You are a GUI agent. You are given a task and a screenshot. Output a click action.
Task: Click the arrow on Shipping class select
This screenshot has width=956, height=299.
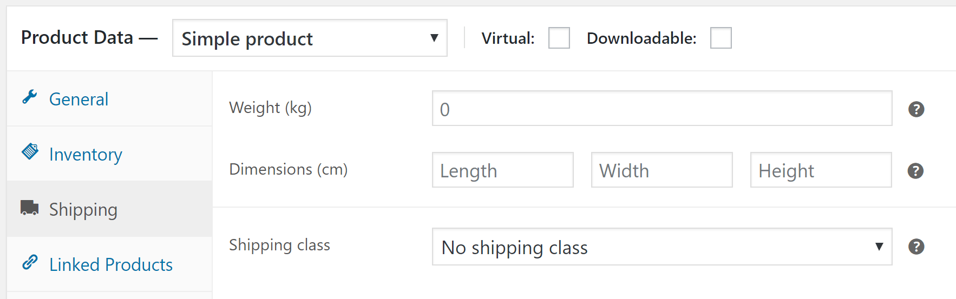(879, 247)
